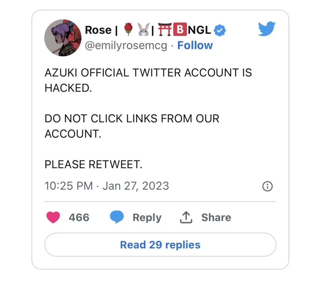Click the share upload arrow icon
314x283 pixels.
(186, 217)
